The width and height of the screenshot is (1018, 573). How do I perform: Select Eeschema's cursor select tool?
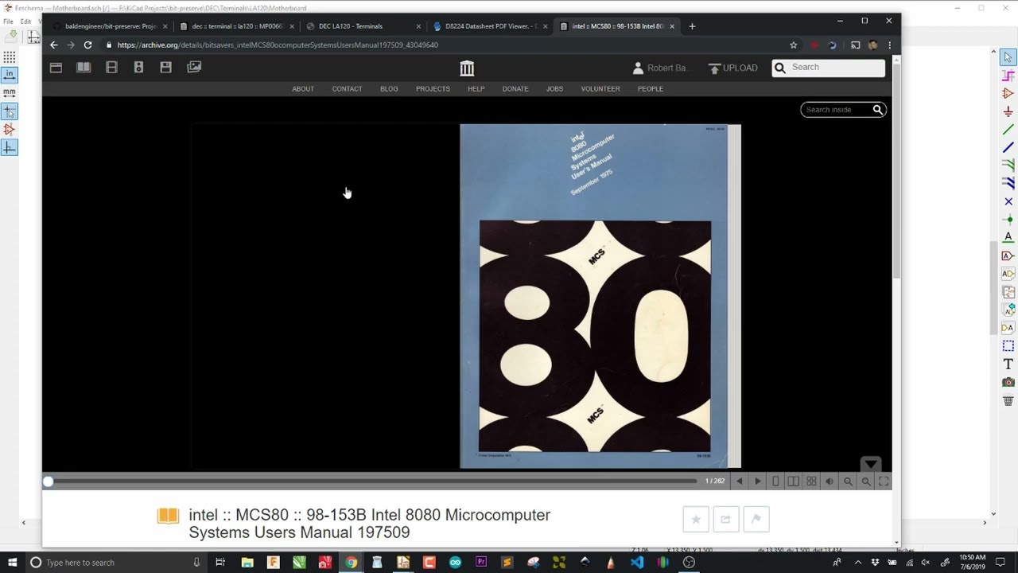[1008, 57]
